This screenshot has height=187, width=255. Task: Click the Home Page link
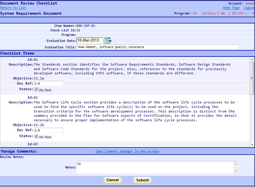point(231,8)
